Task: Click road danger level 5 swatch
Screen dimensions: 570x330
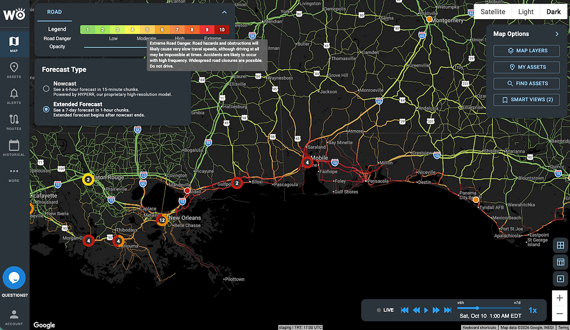Action: tap(147, 30)
